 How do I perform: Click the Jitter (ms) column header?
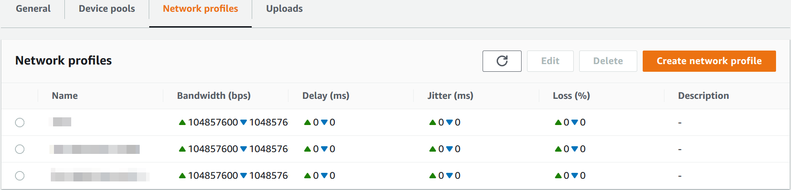point(450,96)
